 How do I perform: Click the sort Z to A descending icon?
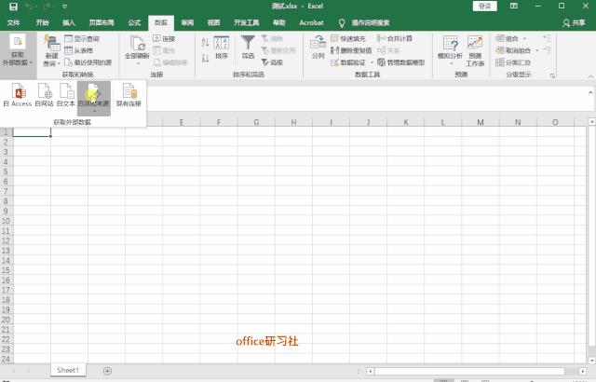tap(205, 58)
